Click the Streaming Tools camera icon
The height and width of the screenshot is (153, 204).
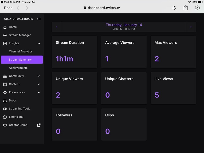5,109
